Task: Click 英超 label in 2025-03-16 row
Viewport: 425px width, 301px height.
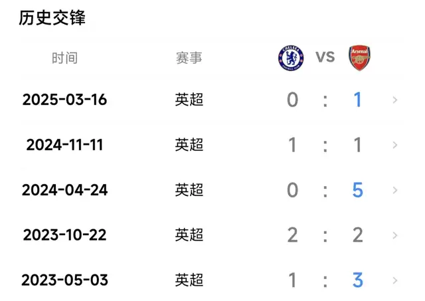Action: click(x=189, y=100)
